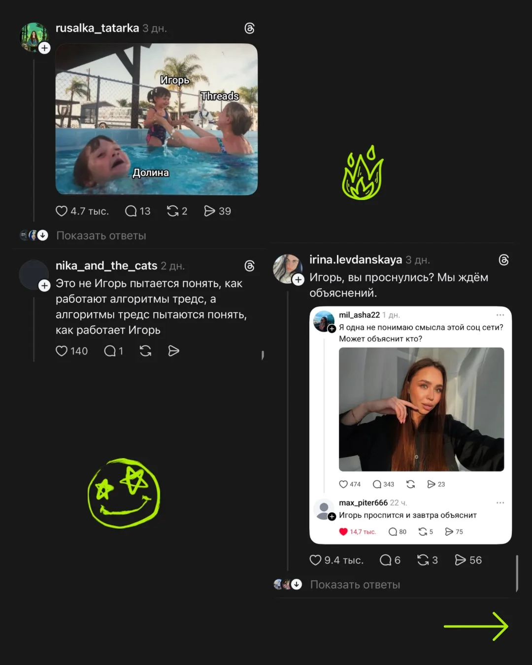The height and width of the screenshot is (665, 532).
Task: Click Threads logo on rusalka_tatarka post
Action: 250,29
